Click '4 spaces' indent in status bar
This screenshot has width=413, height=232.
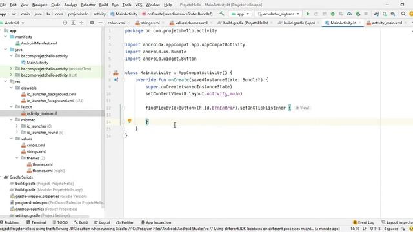click(391, 229)
